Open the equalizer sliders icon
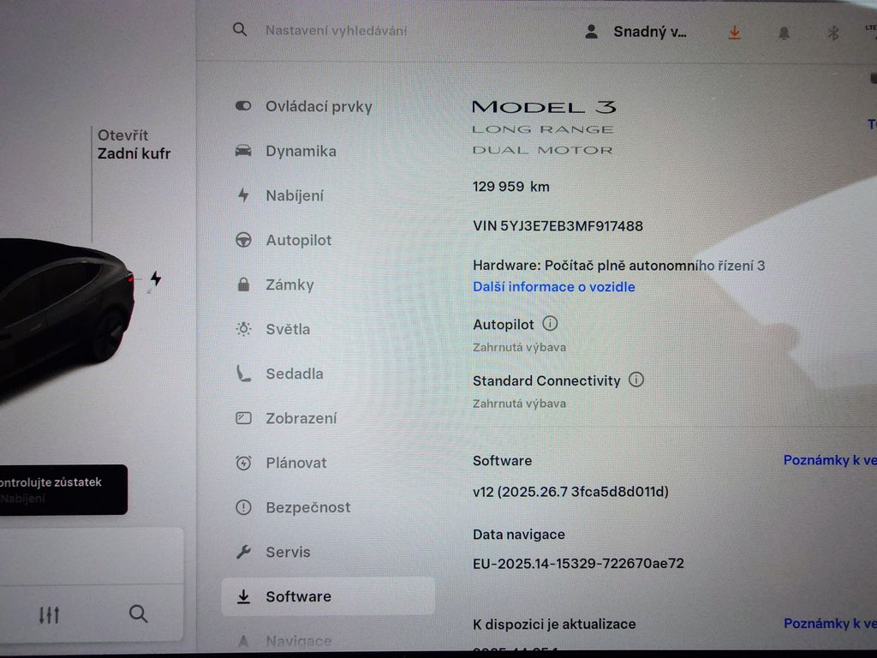The height and width of the screenshot is (658, 877). click(x=49, y=615)
